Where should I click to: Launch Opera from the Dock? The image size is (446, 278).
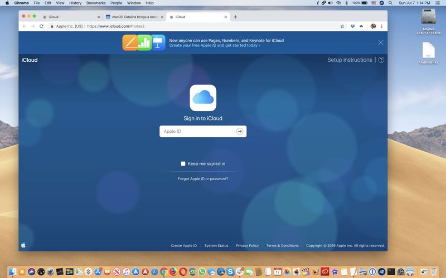coord(183,272)
